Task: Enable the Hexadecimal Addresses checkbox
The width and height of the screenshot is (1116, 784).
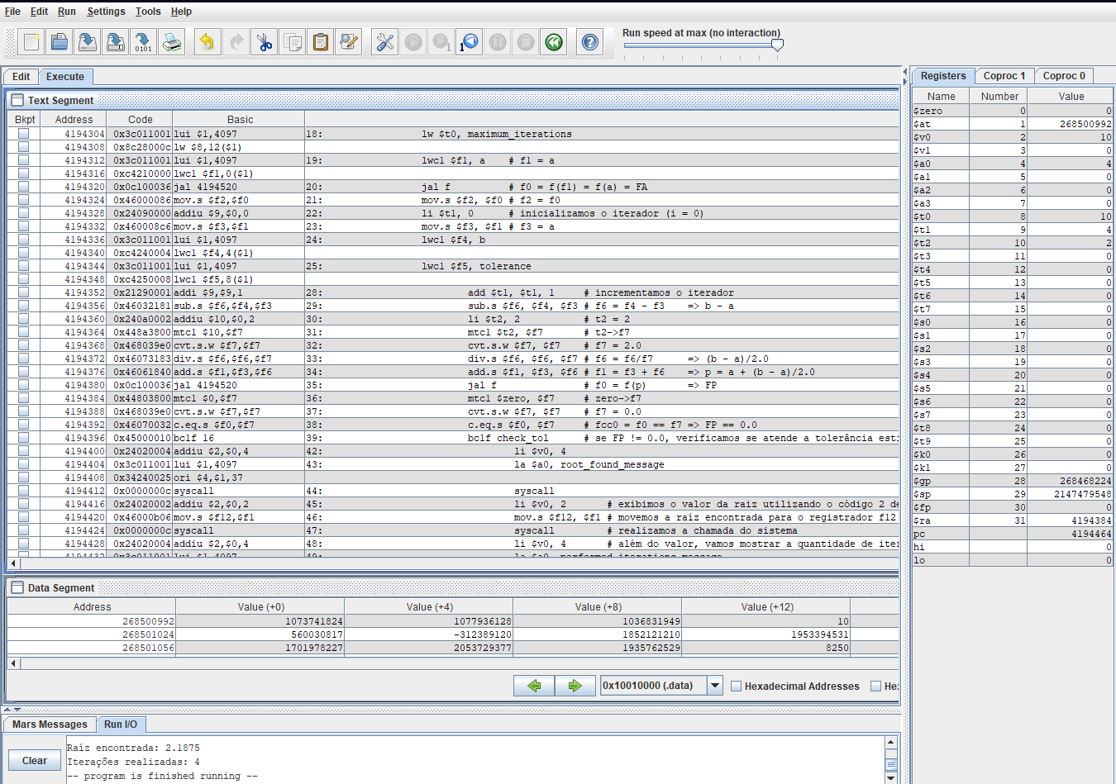Action: 737,687
